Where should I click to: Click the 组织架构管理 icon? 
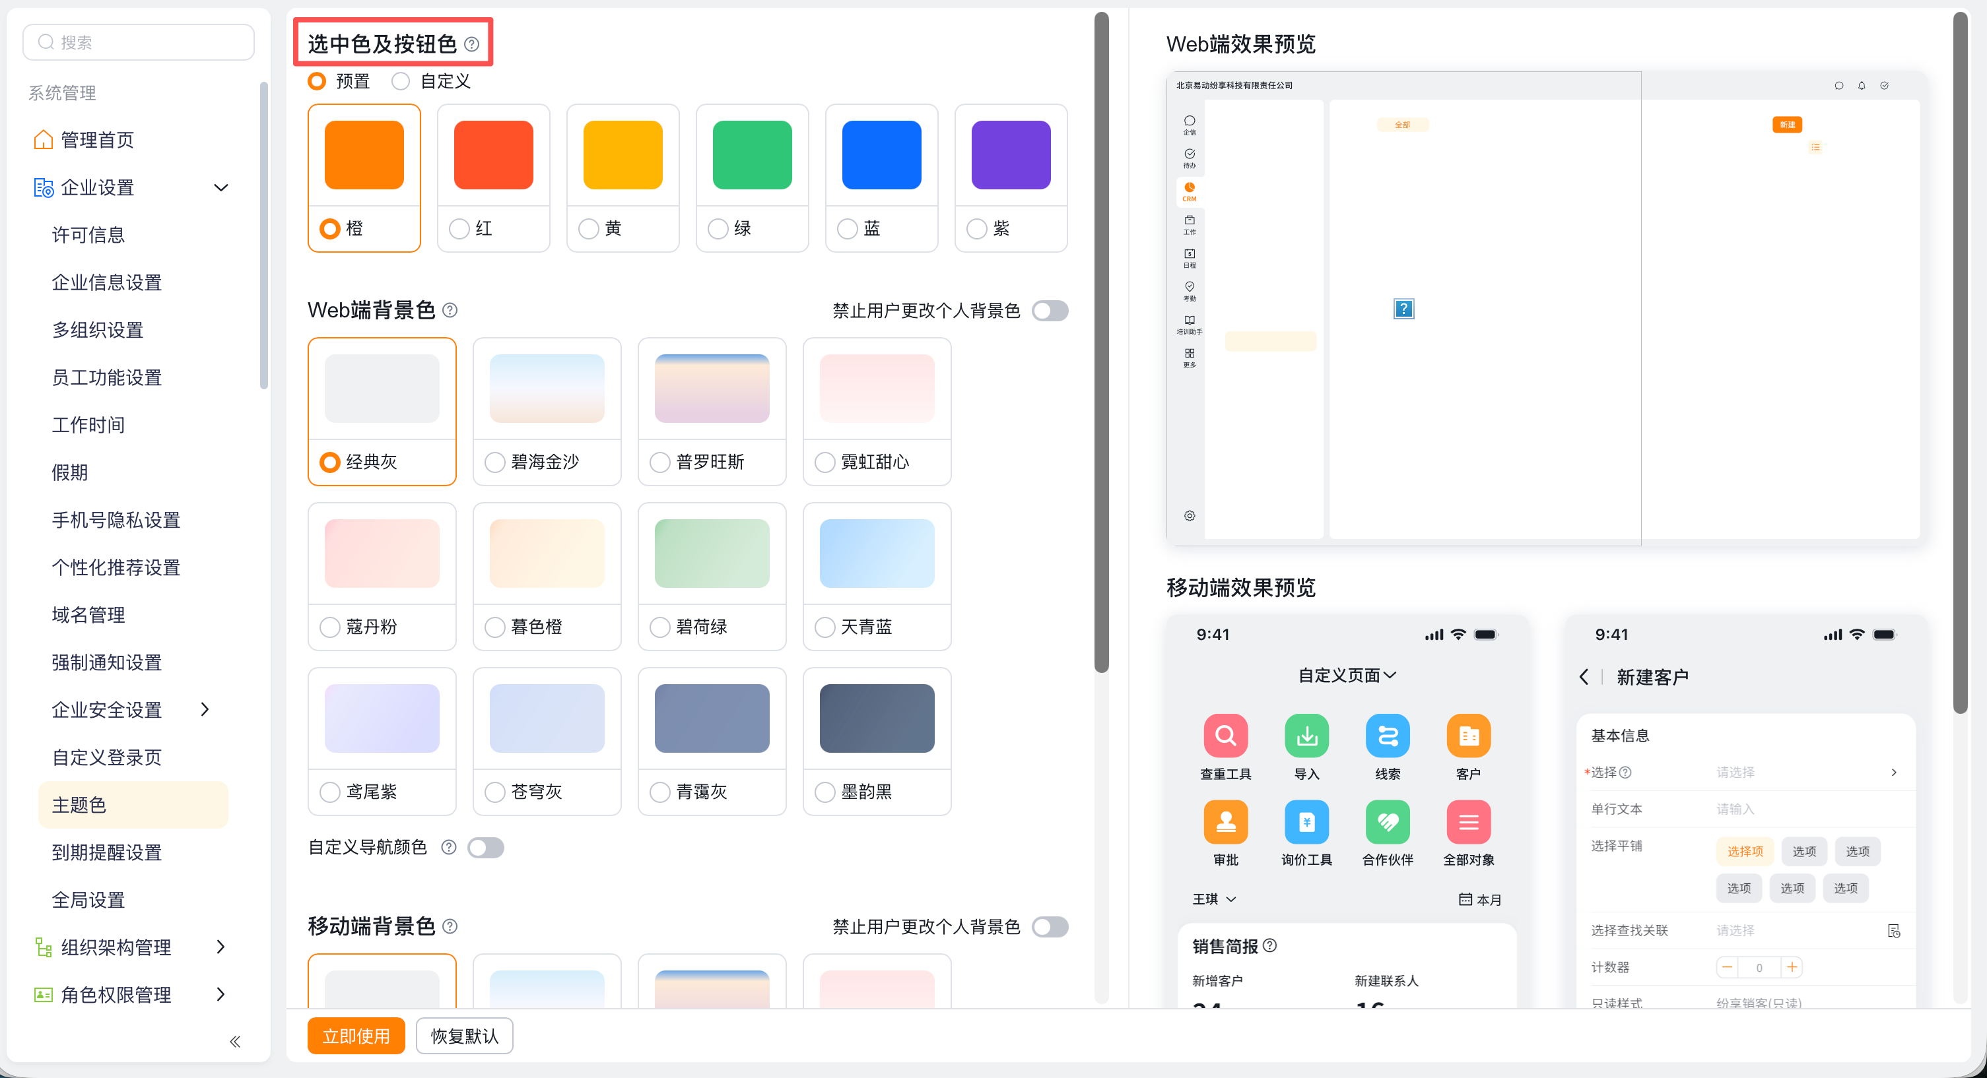click(x=43, y=947)
